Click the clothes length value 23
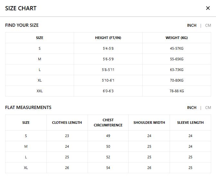This screenshot has width=216, height=178. pyautogui.click(x=67, y=136)
